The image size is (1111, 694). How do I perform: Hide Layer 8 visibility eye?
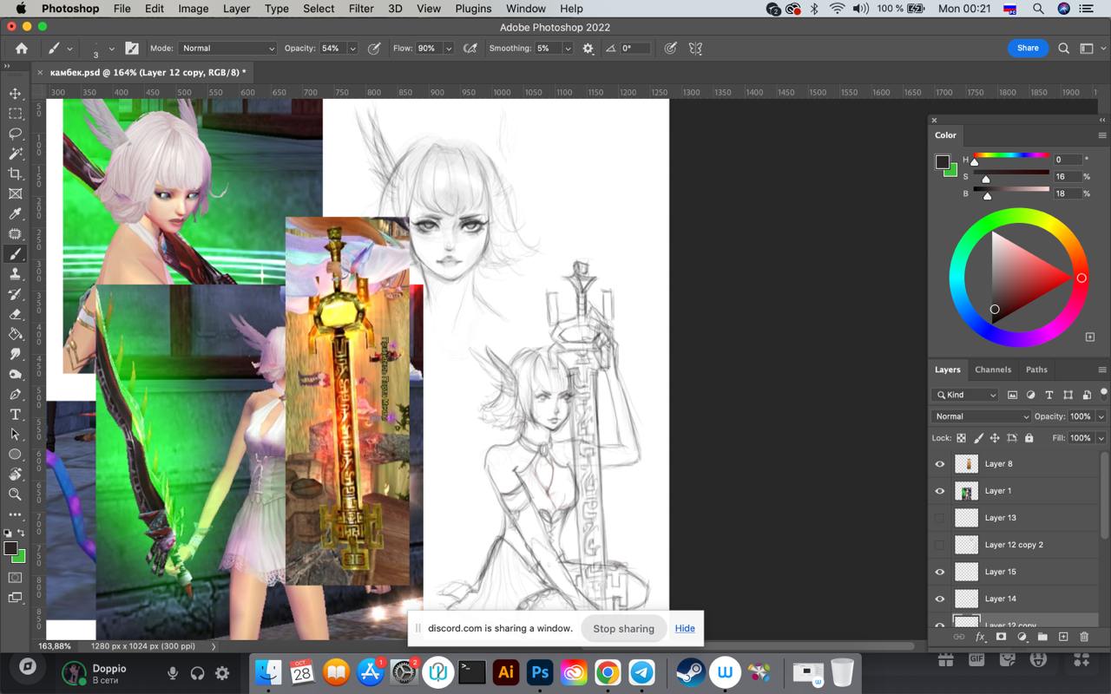click(939, 464)
